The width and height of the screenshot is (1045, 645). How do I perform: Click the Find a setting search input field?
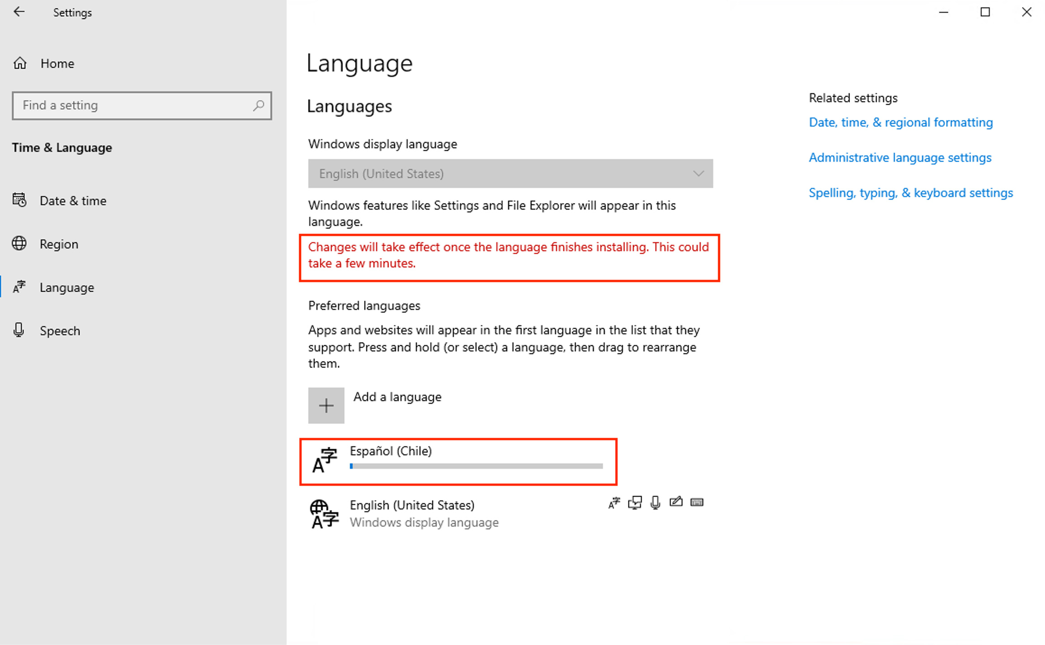142,105
